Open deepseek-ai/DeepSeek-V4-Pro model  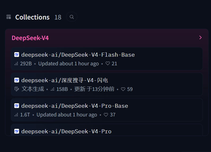(66, 131)
